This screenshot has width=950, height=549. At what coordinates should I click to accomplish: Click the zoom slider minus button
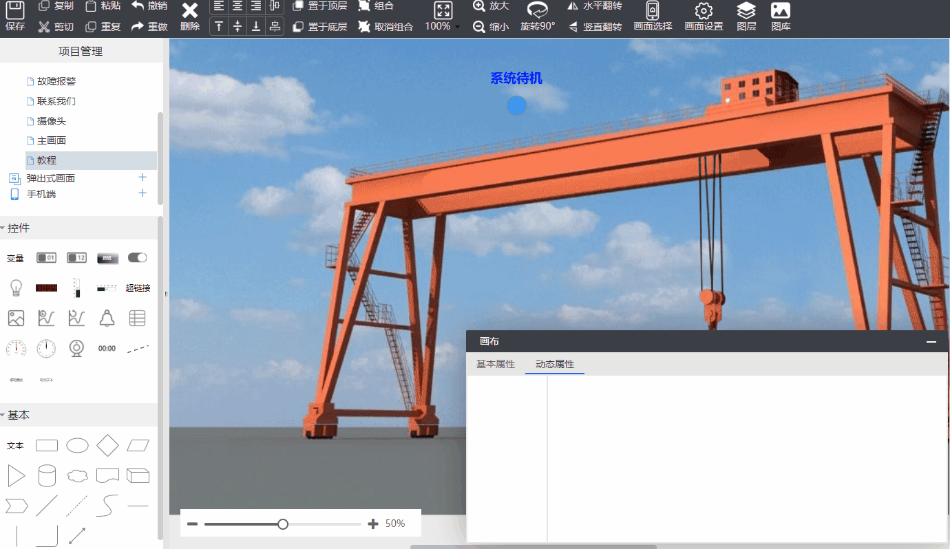[x=193, y=524]
